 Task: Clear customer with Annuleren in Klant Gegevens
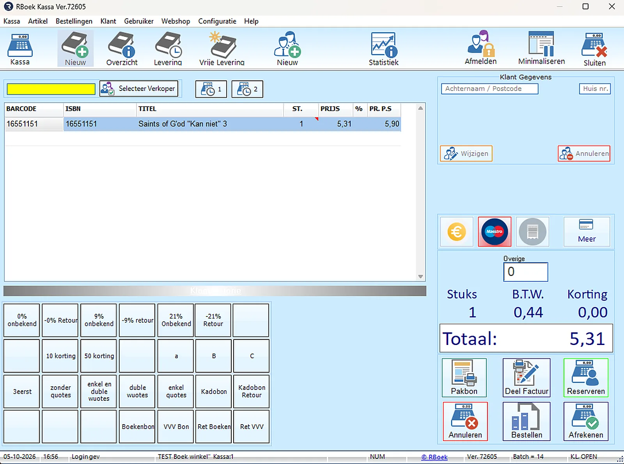coord(584,153)
